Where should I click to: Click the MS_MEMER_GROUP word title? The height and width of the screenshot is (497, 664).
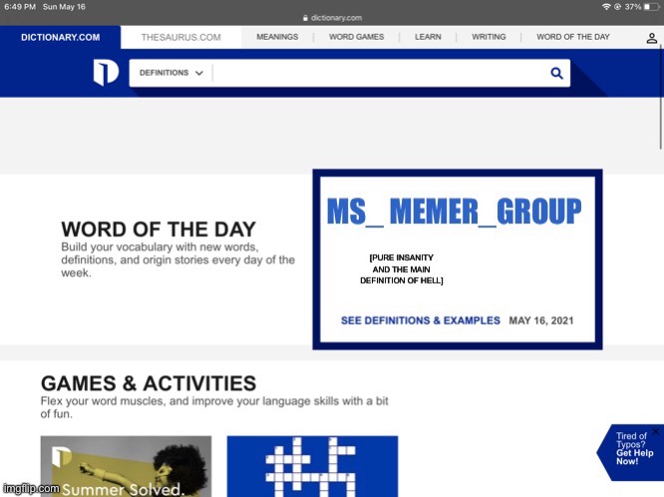454,211
